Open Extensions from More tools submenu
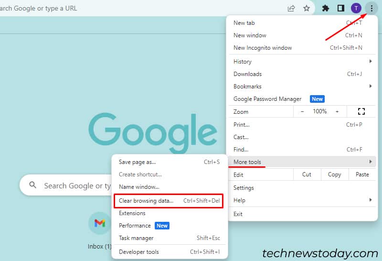The image size is (382, 261). [x=170, y=213]
